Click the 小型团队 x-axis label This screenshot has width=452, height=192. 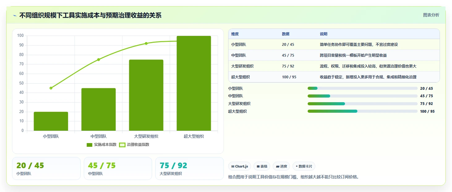pyautogui.click(x=51, y=136)
